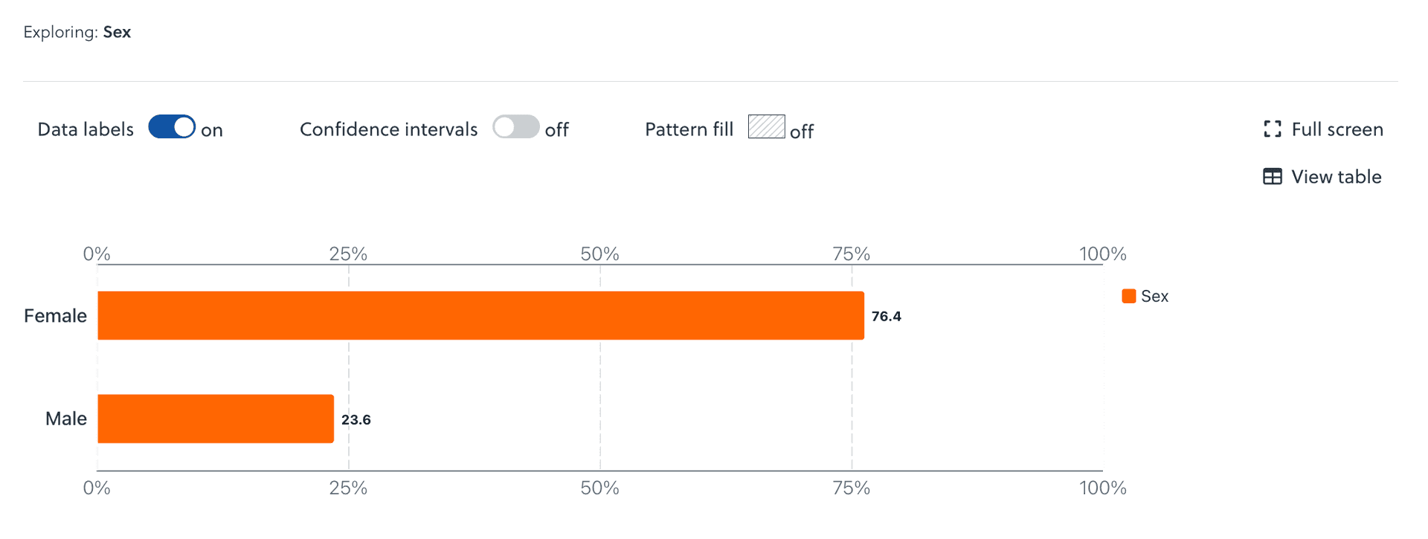Viewport: 1428px width, 539px height.
Task: Open the chart via Full screen text
Action: (1337, 129)
